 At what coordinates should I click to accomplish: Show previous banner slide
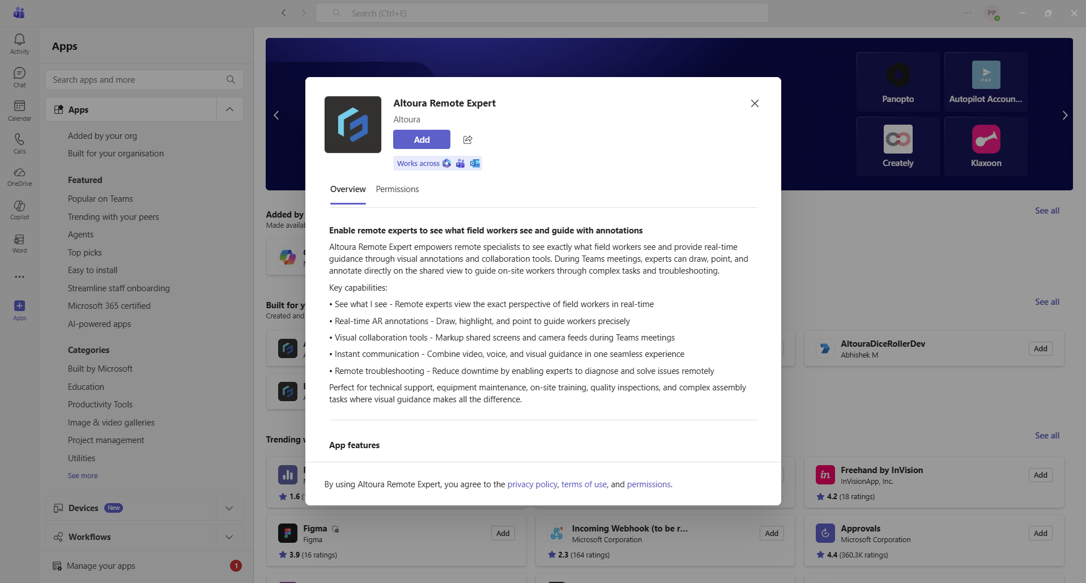coord(276,115)
